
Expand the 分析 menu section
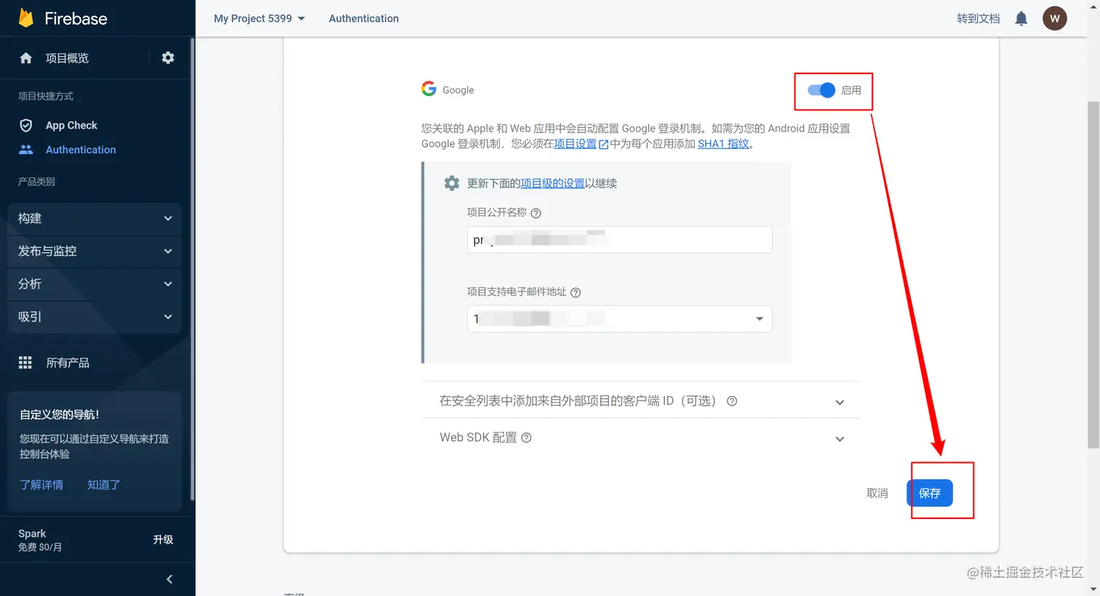95,283
